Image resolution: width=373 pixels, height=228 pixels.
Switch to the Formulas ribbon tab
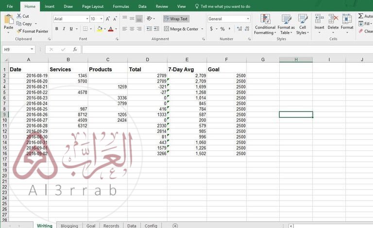(x=121, y=7)
